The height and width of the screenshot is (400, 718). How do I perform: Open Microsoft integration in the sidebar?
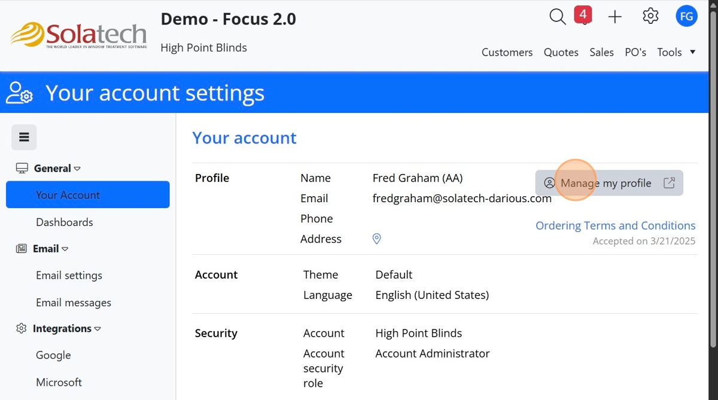(x=59, y=382)
